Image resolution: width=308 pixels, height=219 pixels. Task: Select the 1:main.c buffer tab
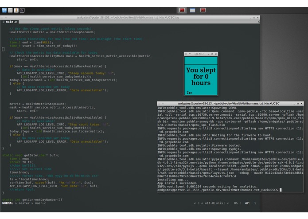[9, 22]
